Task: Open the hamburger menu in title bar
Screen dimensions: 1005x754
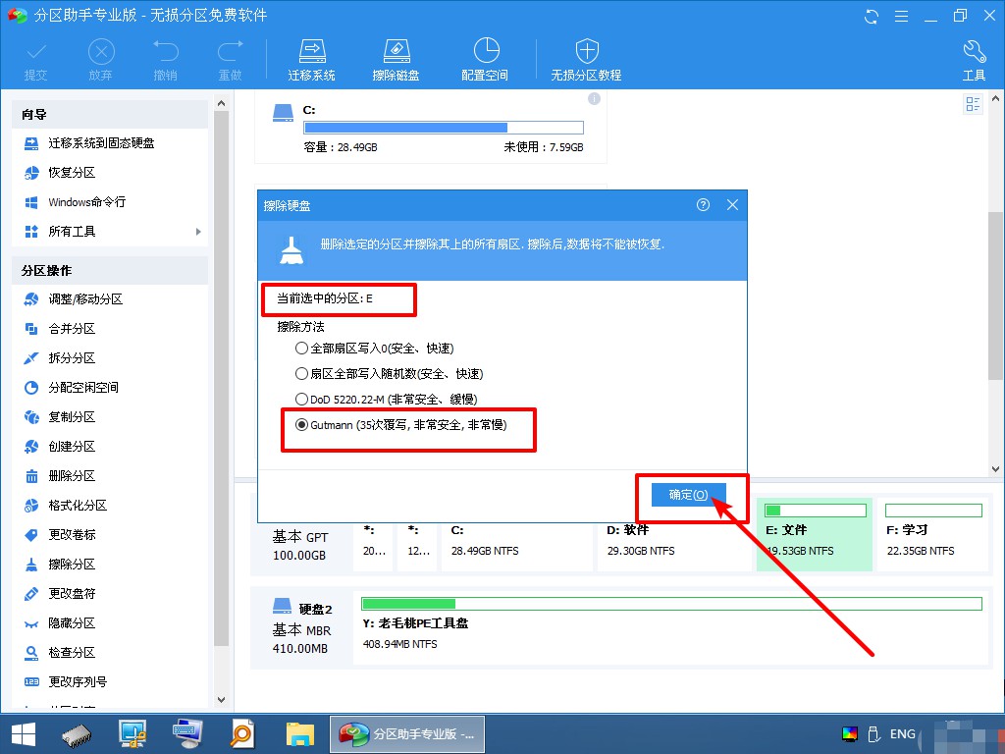Action: click(901, 16)
